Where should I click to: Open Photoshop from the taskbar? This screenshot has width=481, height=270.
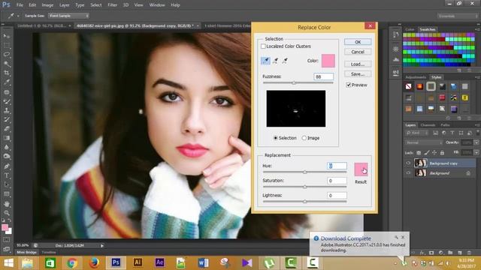point(116,262)
